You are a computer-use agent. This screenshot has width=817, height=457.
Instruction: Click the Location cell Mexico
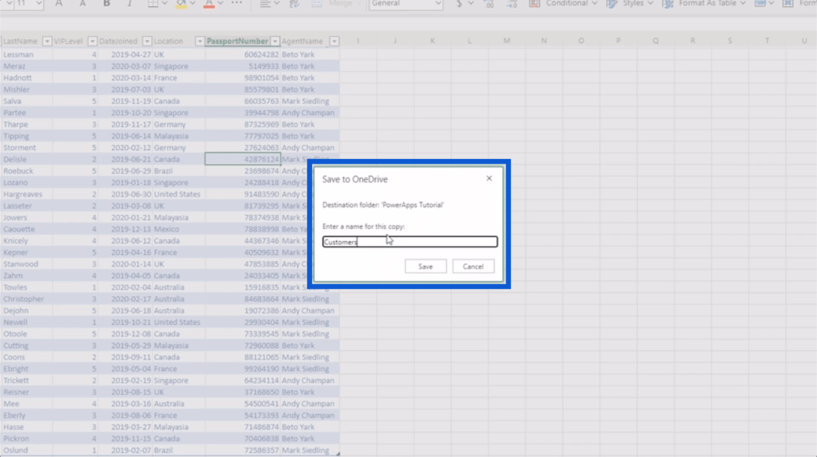tap(178, 229)
